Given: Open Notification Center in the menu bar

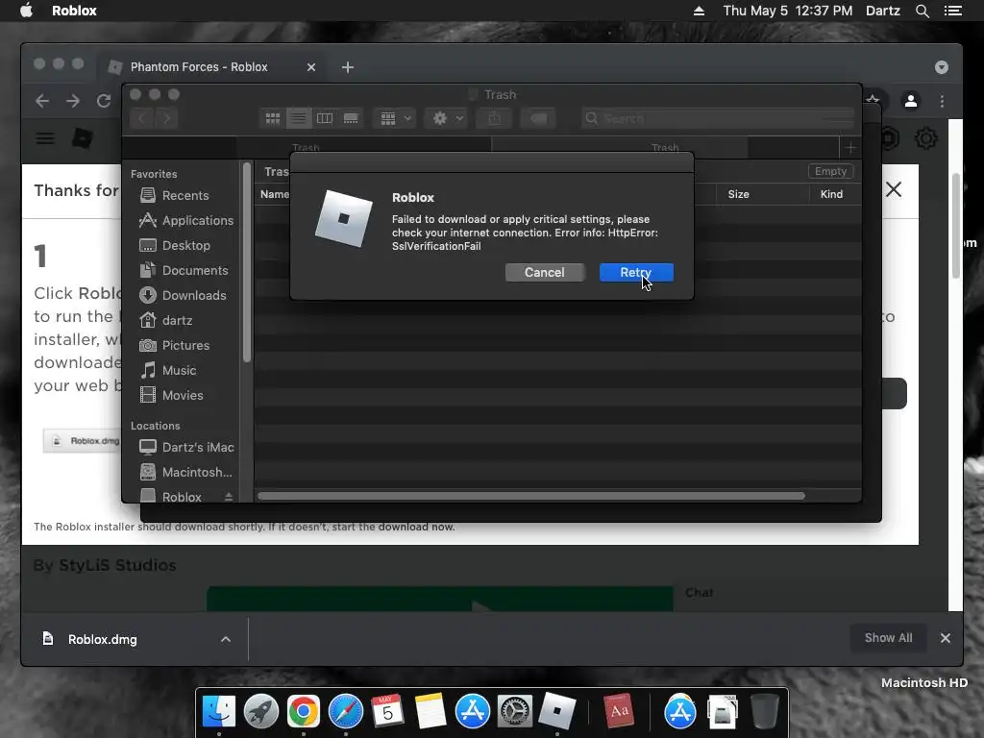Looking at the screenshot, I should (952, 11).
